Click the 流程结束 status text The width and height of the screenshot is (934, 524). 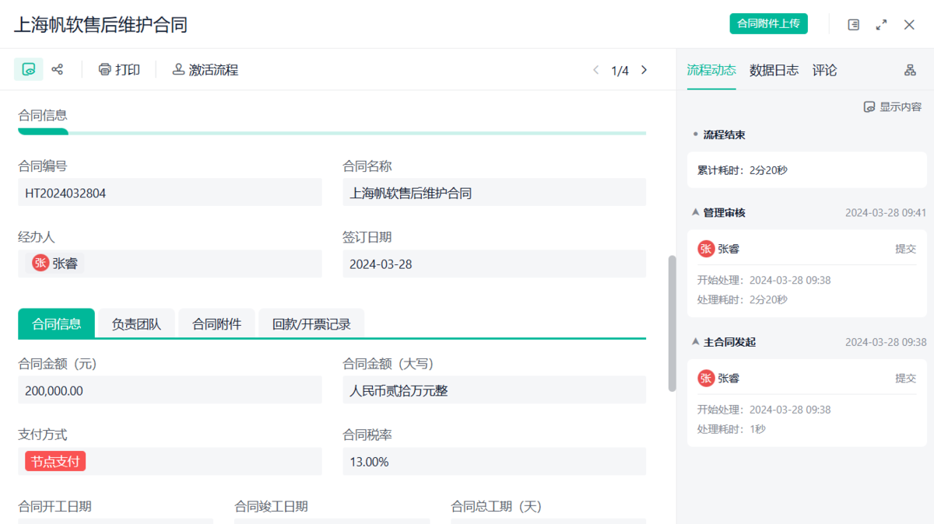(725, 134)
